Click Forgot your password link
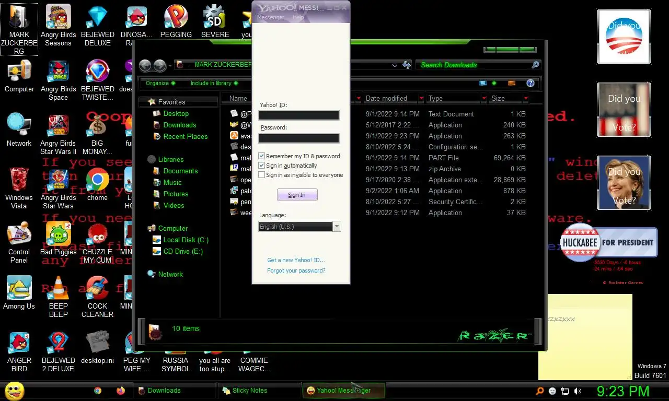Viewport: 669px width, 401px height. tap(296, 270)
